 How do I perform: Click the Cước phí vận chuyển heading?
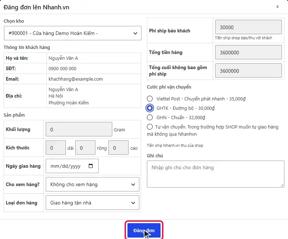[169, 87]
